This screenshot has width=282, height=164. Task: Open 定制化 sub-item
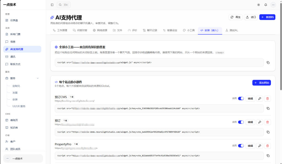(x=16, y=86)
